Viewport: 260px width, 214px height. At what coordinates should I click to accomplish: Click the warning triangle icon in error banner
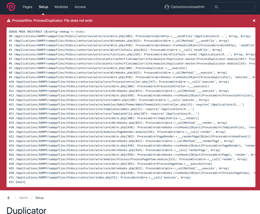pyautogui.click(x=9, y=21)
